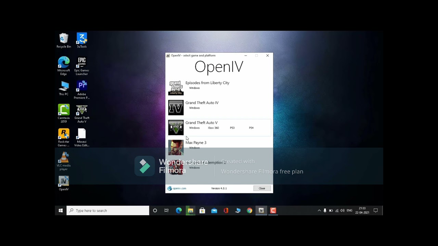Open microphone tray icon

(x=325, y=210)
